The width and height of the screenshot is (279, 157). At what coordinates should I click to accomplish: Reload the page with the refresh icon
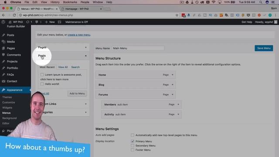[x=14, y=15]
